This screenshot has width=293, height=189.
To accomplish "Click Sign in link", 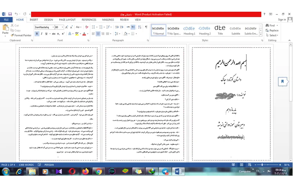I will tap(282, 20).
